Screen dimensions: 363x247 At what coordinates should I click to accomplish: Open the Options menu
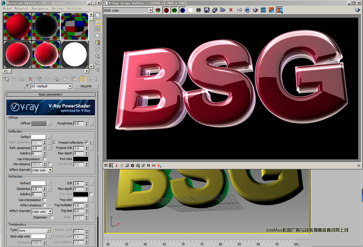(x=57, y=8)
